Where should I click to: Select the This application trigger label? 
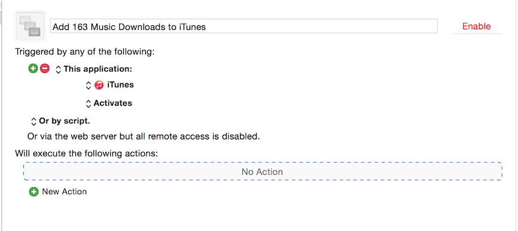tap(97, 69)
